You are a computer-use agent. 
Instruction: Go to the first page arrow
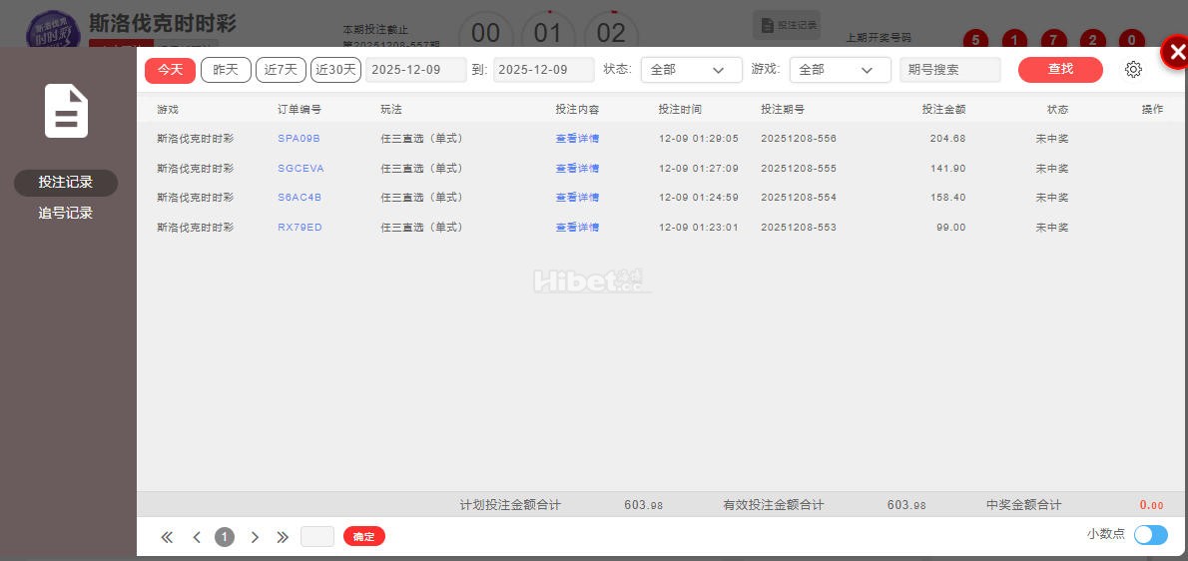(x=167, y=537)
